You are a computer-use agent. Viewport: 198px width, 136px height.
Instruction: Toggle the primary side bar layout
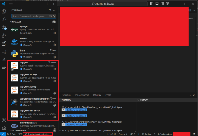[152, 4]
